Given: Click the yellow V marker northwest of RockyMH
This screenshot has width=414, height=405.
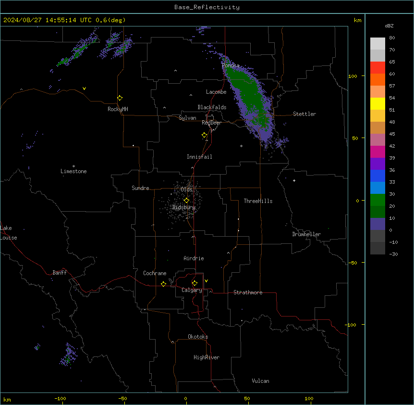Looking at the screenshot, I should pyautogui.click(x=84, y=89).
